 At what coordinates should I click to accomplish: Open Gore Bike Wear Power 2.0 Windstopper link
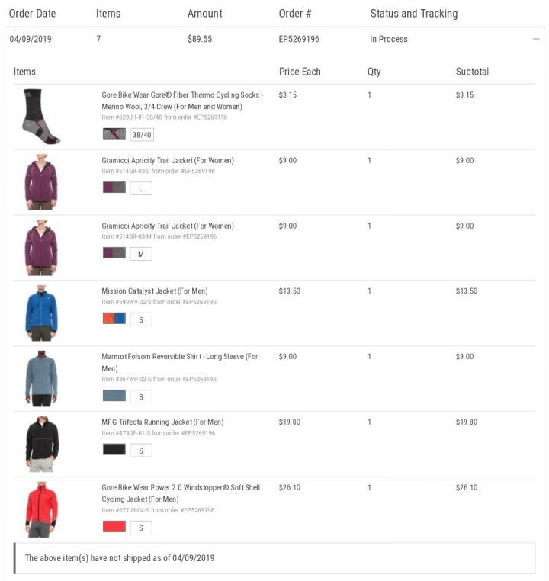pos(181,493)
